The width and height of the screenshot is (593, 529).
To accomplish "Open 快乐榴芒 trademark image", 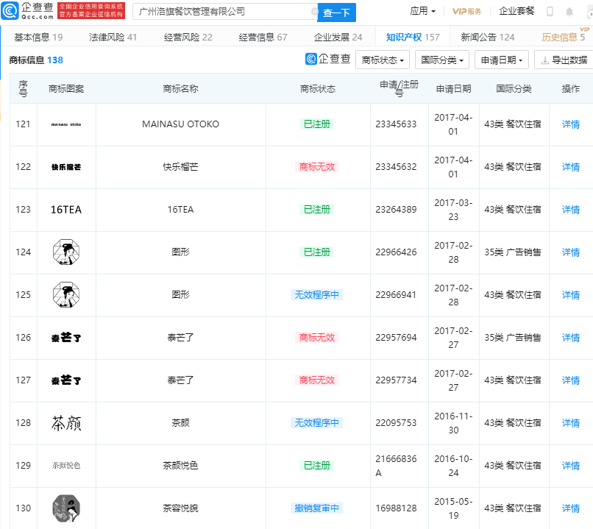I will [x=66, y=167].
